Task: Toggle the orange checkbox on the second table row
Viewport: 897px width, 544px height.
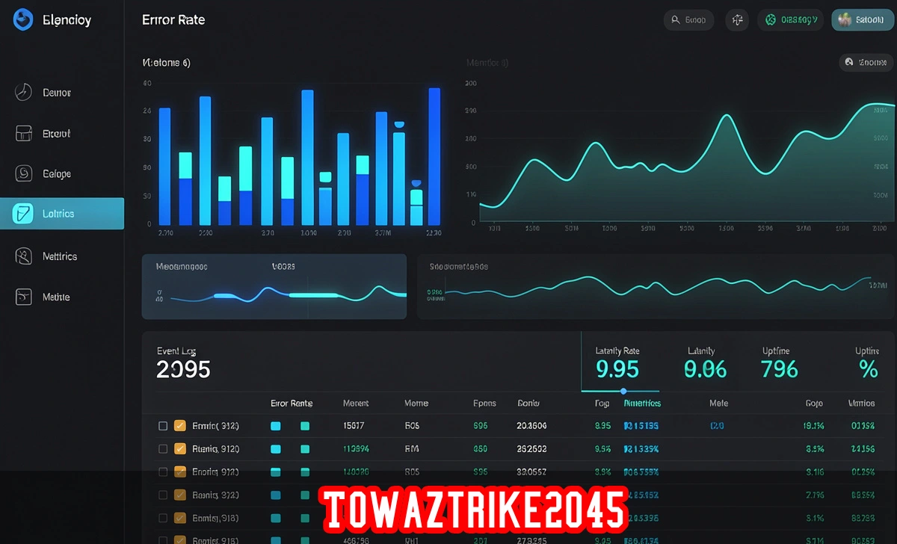Action: tap(179, 448)
